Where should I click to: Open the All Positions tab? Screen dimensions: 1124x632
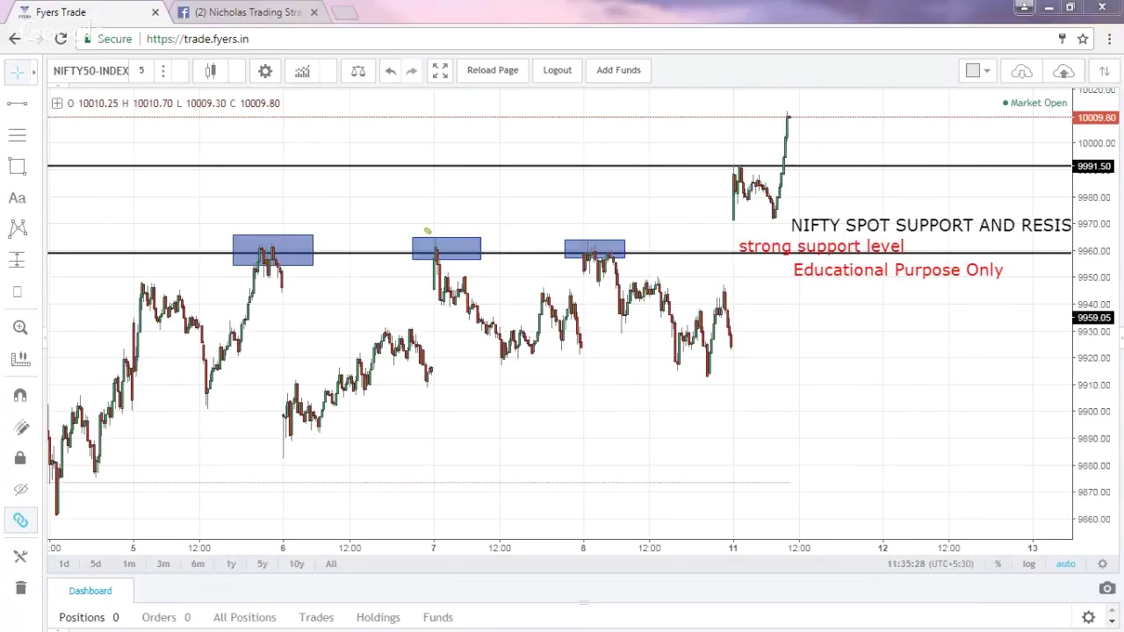point(245,617)
